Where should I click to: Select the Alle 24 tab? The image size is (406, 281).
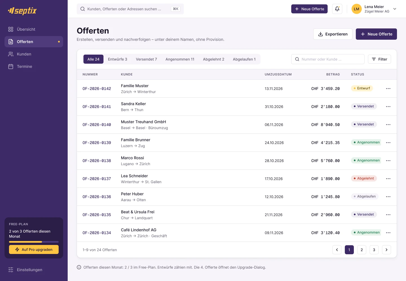(93, 59)
